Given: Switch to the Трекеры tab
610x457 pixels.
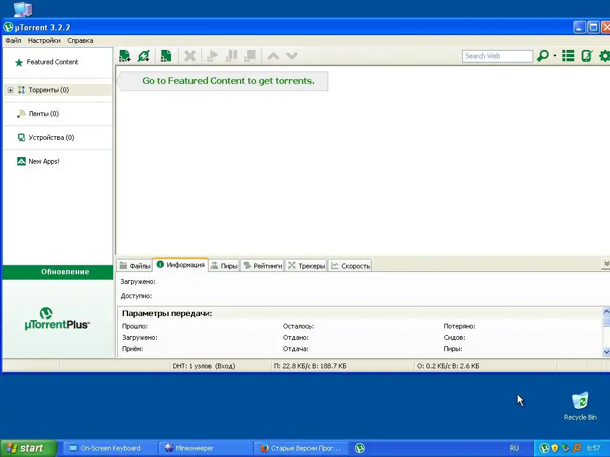Looking at the screenshot, I should coord(306,266).
